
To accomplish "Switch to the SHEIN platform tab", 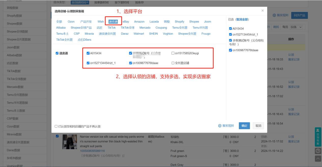I will click(153, 34).
